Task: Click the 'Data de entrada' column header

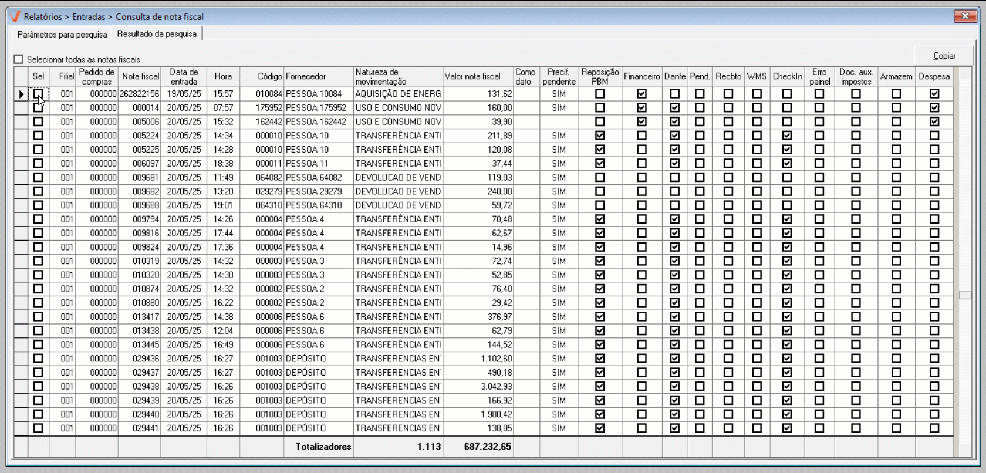Action: click(x=184, y=76)
